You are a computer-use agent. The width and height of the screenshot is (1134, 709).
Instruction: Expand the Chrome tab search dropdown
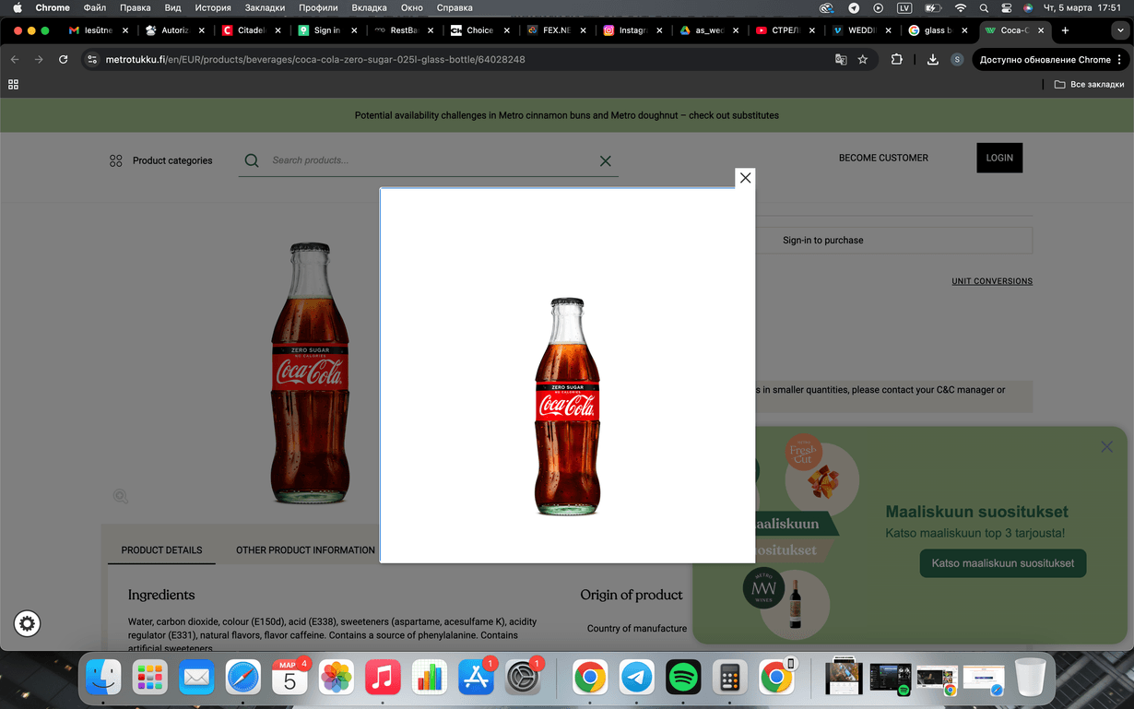click(1120, 30)
